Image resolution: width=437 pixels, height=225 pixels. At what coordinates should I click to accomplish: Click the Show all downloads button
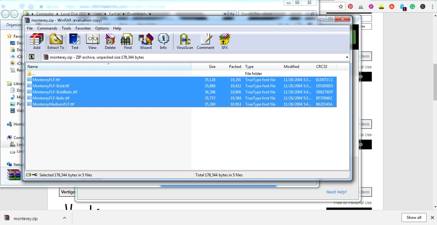pos(414,217)
